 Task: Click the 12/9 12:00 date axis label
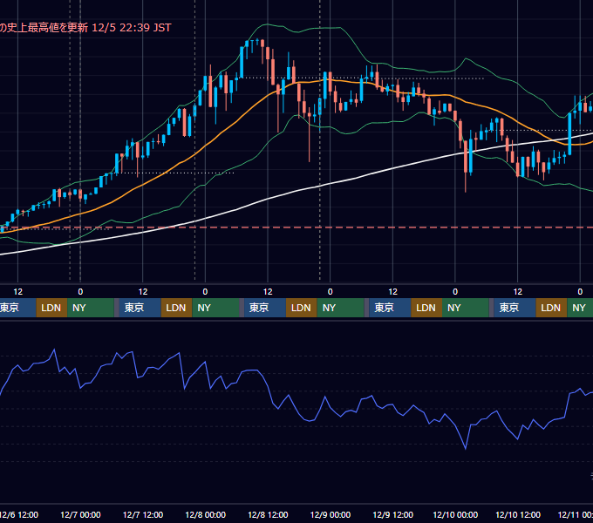click(393, 514)
